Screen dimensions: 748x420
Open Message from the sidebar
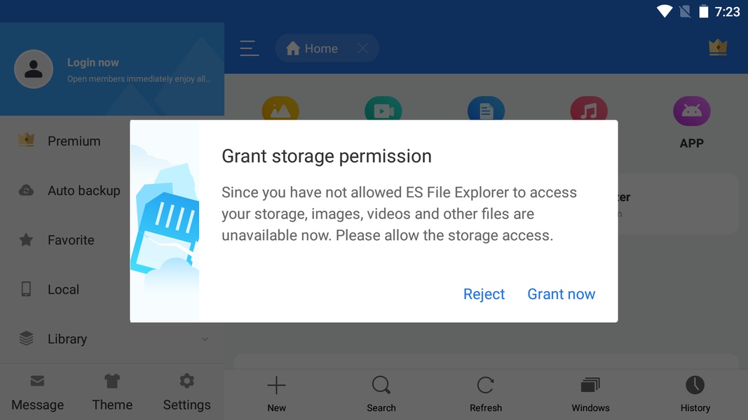coord(37,391)
